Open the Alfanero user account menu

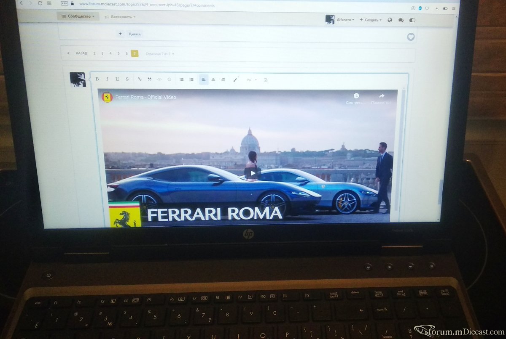click(345, 19)
